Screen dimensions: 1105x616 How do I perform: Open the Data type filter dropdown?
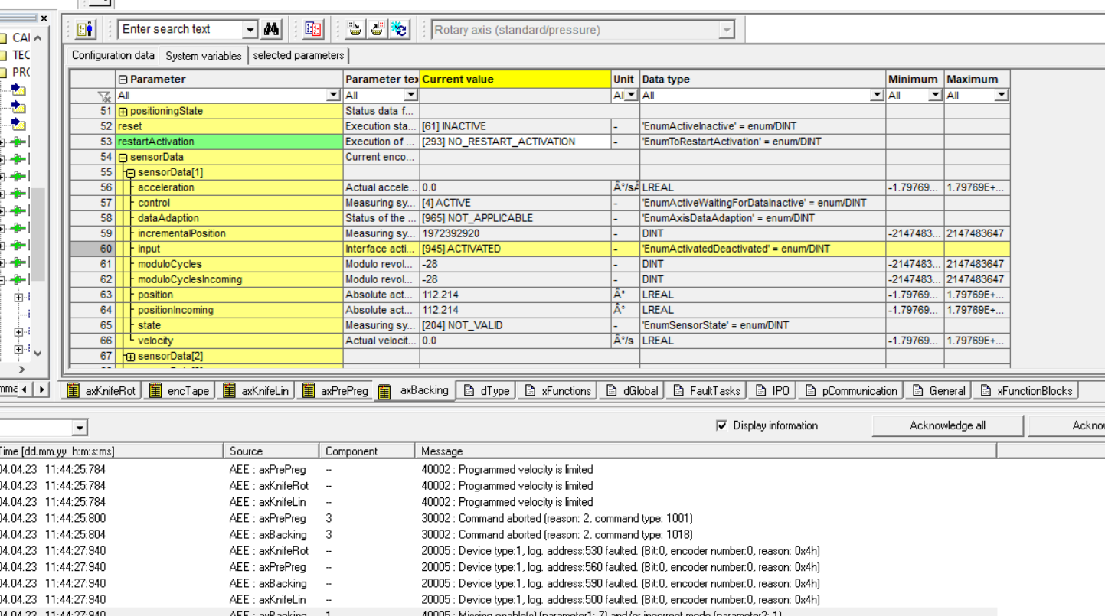[877, 96]
